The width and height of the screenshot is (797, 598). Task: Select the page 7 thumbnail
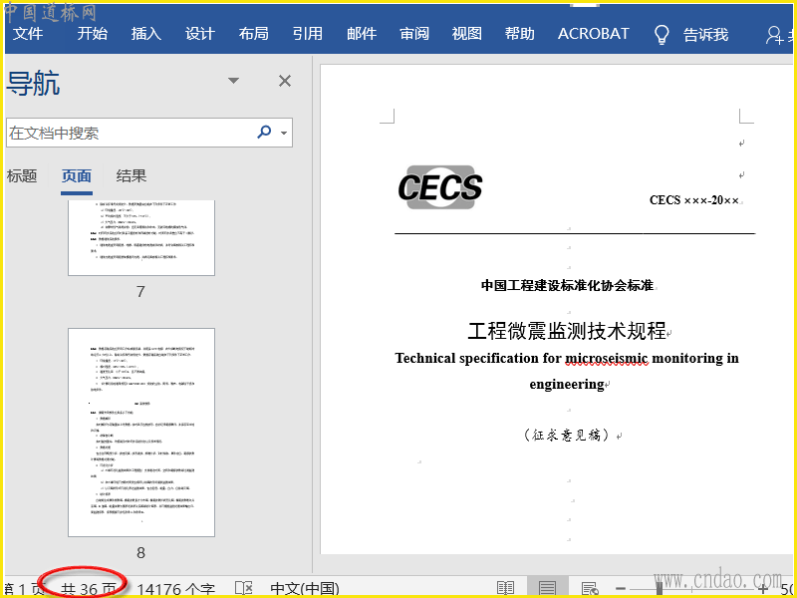click(141, 237)
